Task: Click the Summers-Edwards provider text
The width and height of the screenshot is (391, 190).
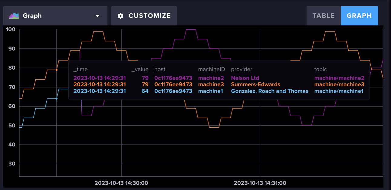Action: tap(256, 84)
